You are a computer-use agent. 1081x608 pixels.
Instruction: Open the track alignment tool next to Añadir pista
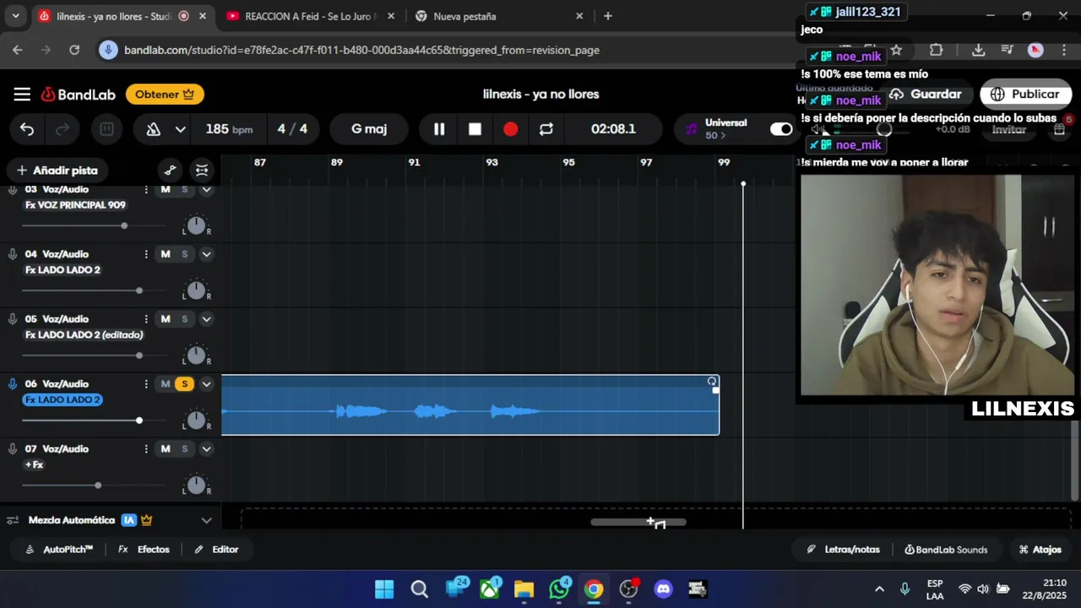click(x=202, y=171)
